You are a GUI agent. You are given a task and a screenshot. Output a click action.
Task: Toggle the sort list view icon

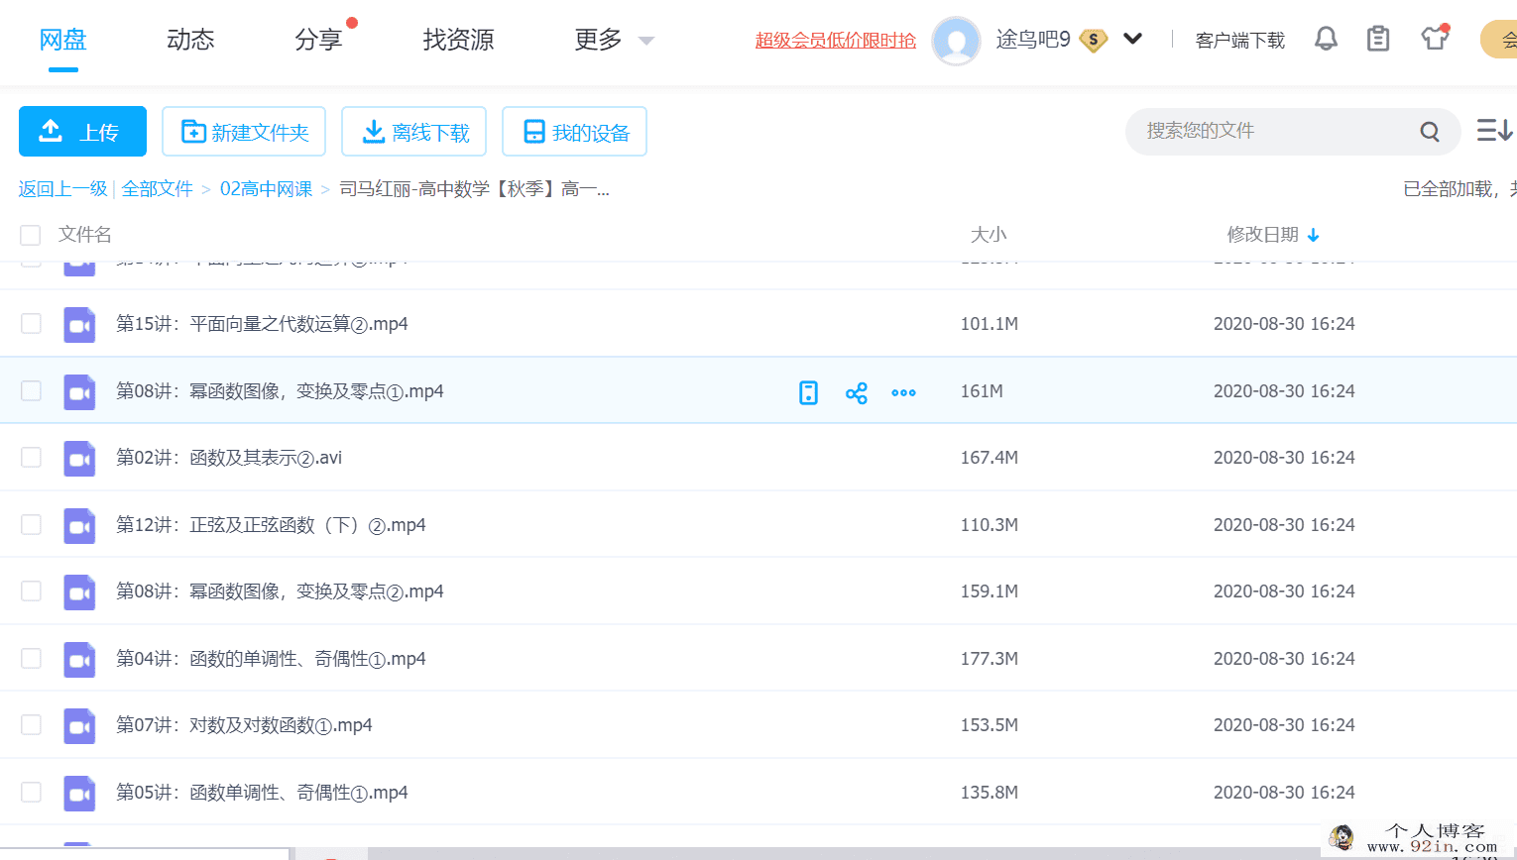pyautogui.click(x=1494, y=131)
